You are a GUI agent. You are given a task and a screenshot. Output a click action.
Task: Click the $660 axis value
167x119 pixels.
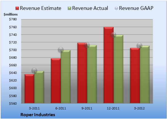[13, 65]
